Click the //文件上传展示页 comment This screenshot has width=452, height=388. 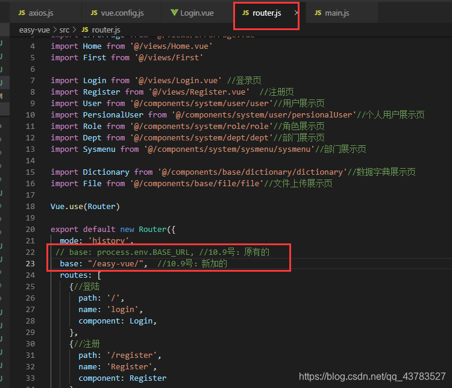[298, 184]
